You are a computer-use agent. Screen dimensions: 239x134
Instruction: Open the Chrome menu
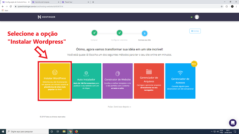tap(236, 6)
